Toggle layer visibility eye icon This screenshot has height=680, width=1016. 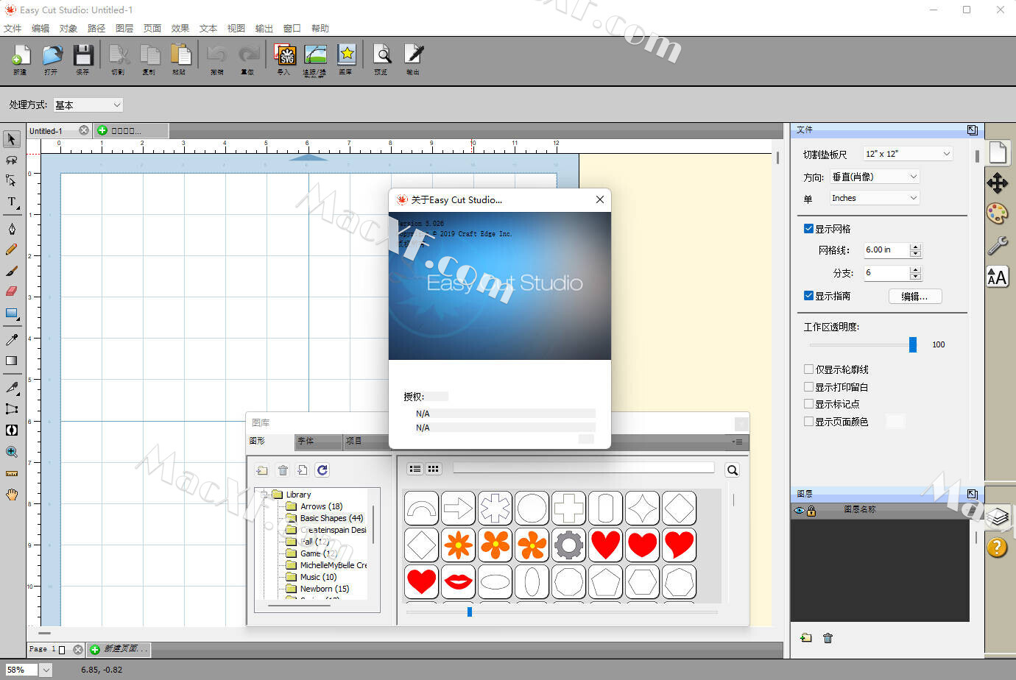click(x=799, y=511)
